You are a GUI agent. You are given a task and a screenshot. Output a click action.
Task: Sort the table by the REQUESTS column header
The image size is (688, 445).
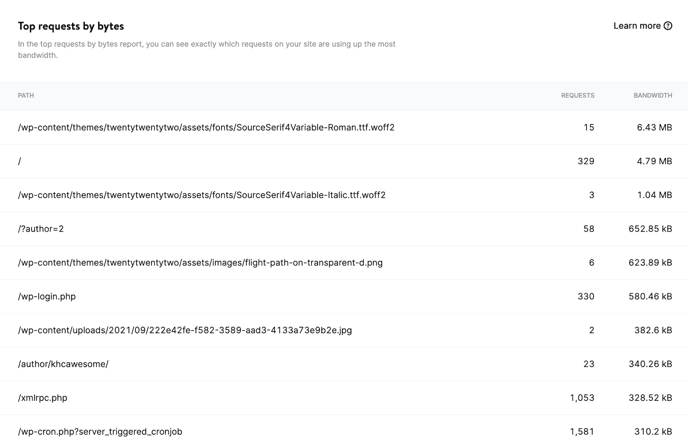[577, 96]
